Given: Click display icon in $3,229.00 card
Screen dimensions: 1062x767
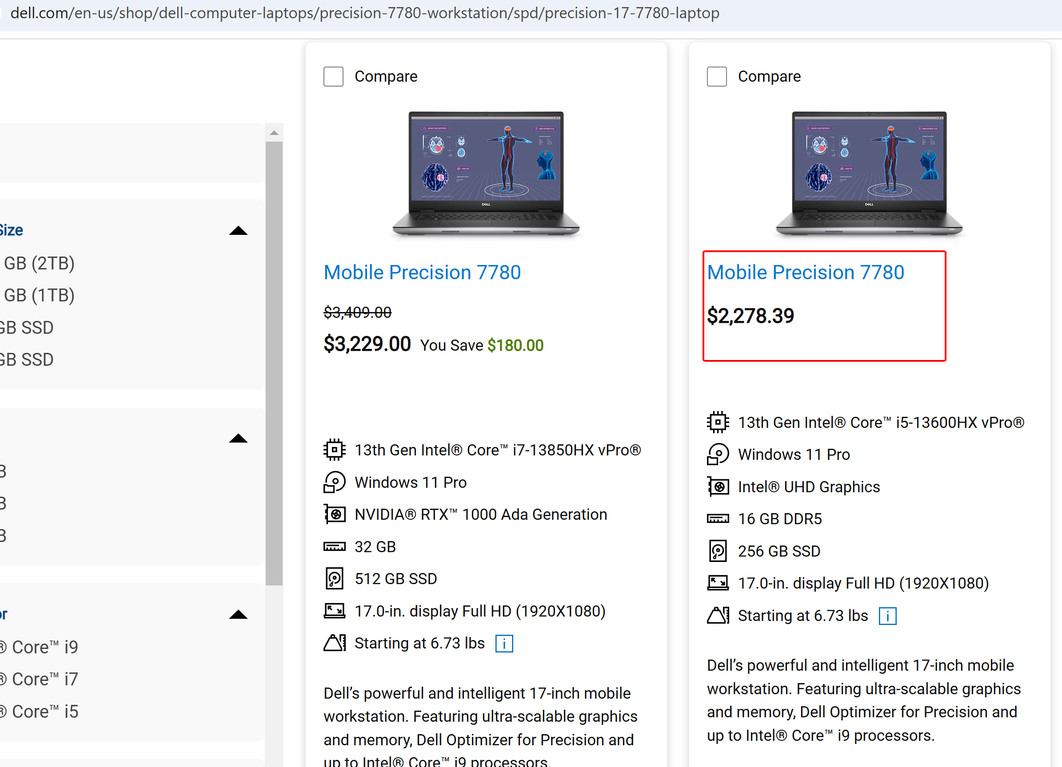Looking at the screenshot, I should [334, 611].
